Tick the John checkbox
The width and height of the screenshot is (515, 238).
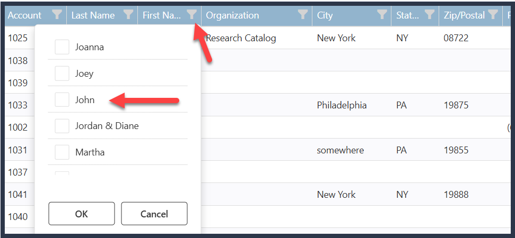tap(62, 99)
